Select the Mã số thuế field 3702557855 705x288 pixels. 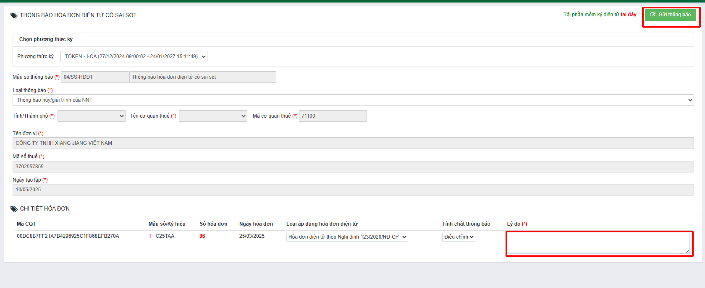coord(353,167)
